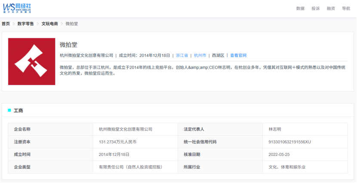357x183 pixels.
Task: Select the 核准日期 label cell
Action: (x=220, y=155)
